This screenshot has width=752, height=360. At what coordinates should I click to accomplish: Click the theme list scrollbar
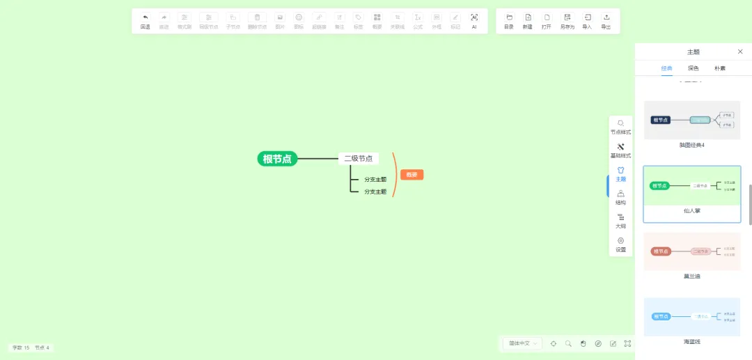click(x=750, y=205)
